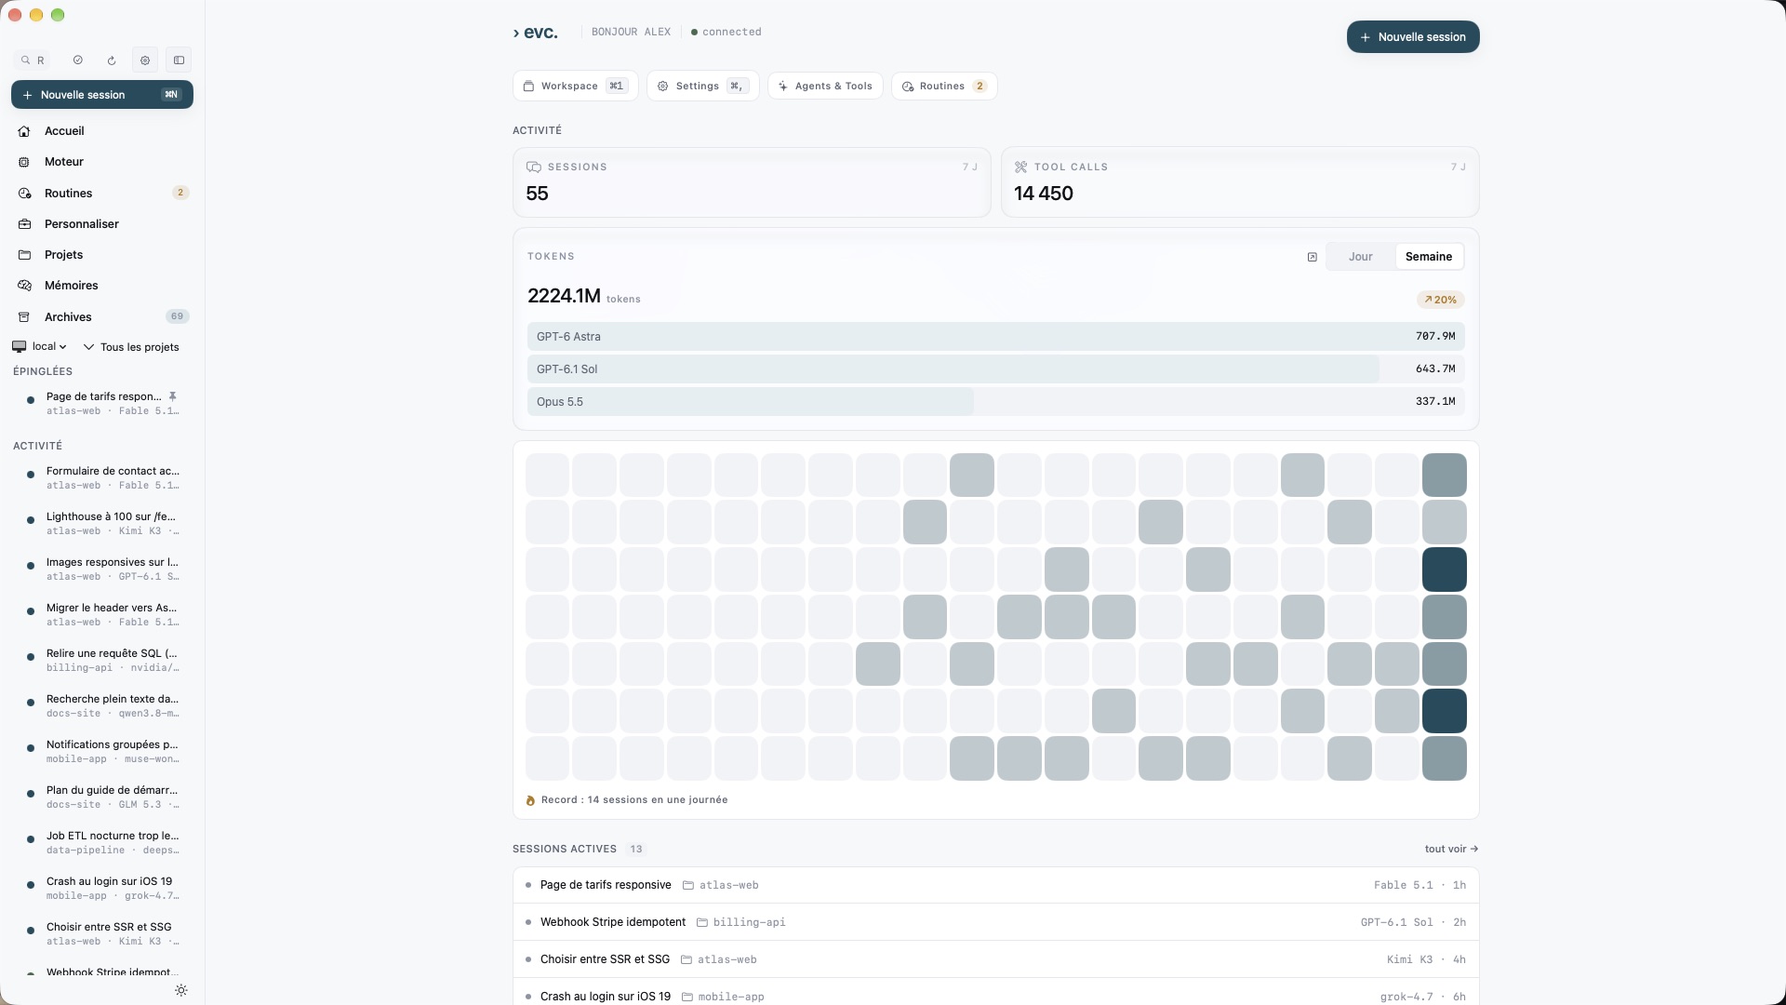Open the Mémoires section

point(102,286)
